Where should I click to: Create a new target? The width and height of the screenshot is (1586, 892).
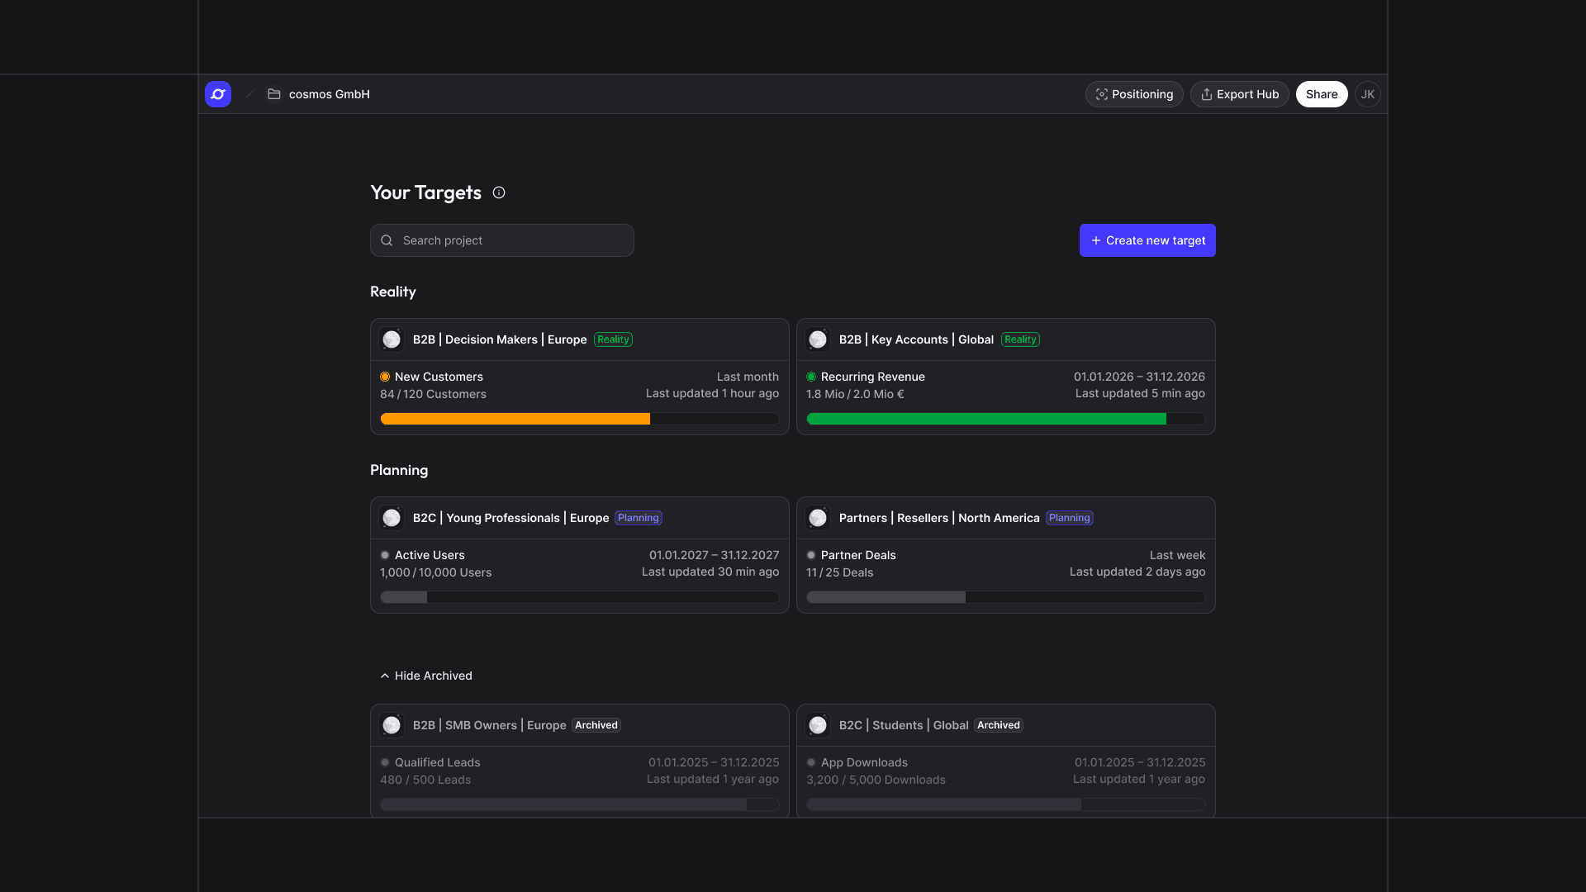[x=1147, y=240]
